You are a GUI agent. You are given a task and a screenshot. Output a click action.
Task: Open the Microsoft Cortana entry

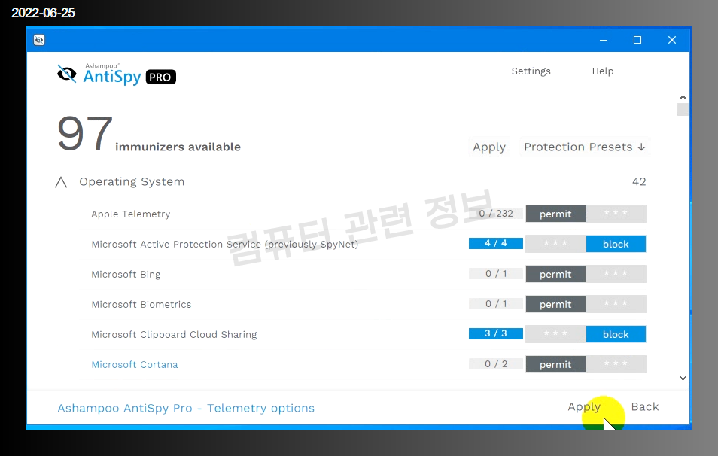tap(135, 364)
